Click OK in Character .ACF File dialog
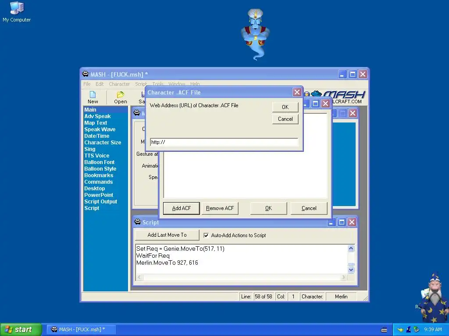The image size is (449, 336). coord(285,107)
